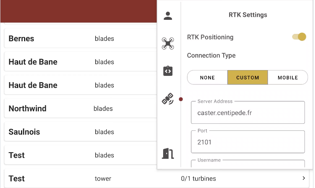The height and width of the screenshot is (188, 315).
Task: Open the user profile icon
Action: pyautogui.click(x=168, y=16)
